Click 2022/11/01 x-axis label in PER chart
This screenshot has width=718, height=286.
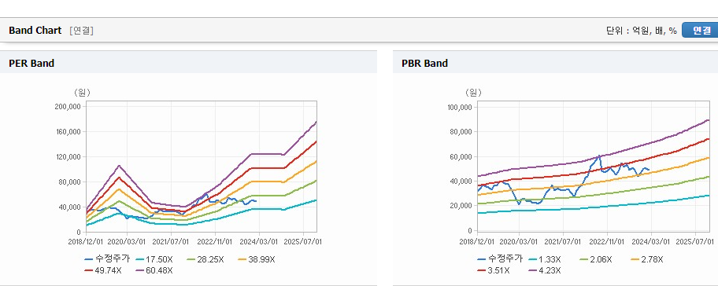(x=214, y=241)
